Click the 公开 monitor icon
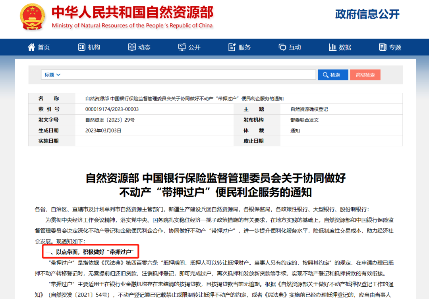The width and height of the screenshot is (429, 299). click(x=182, y=47)
